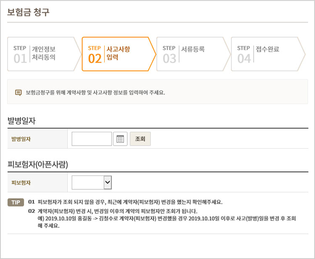
Task: Click the TIP badge
Action: [x=16, y=202]
